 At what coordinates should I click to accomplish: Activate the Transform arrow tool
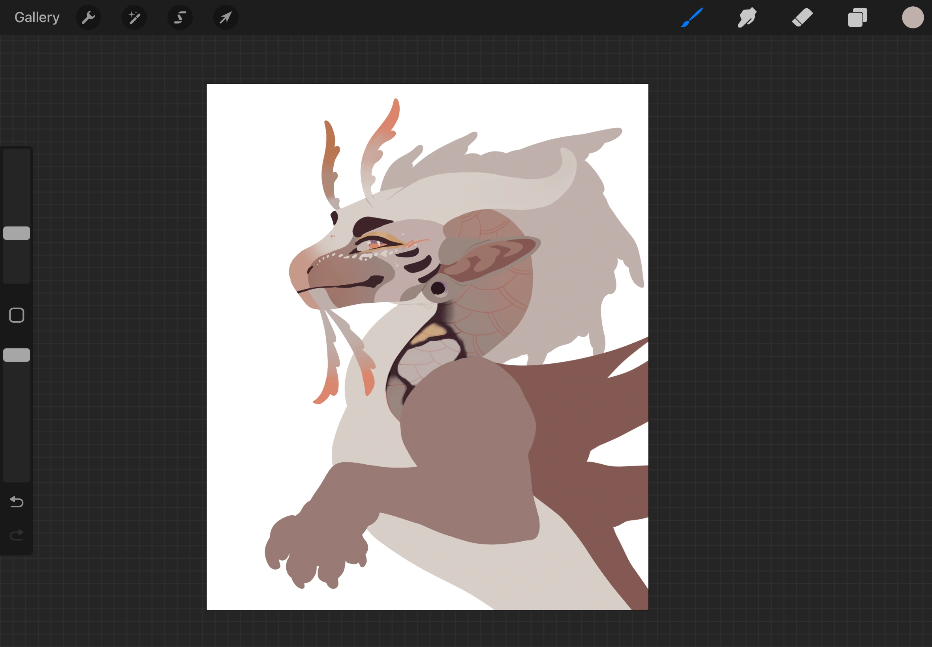point(225,17)
